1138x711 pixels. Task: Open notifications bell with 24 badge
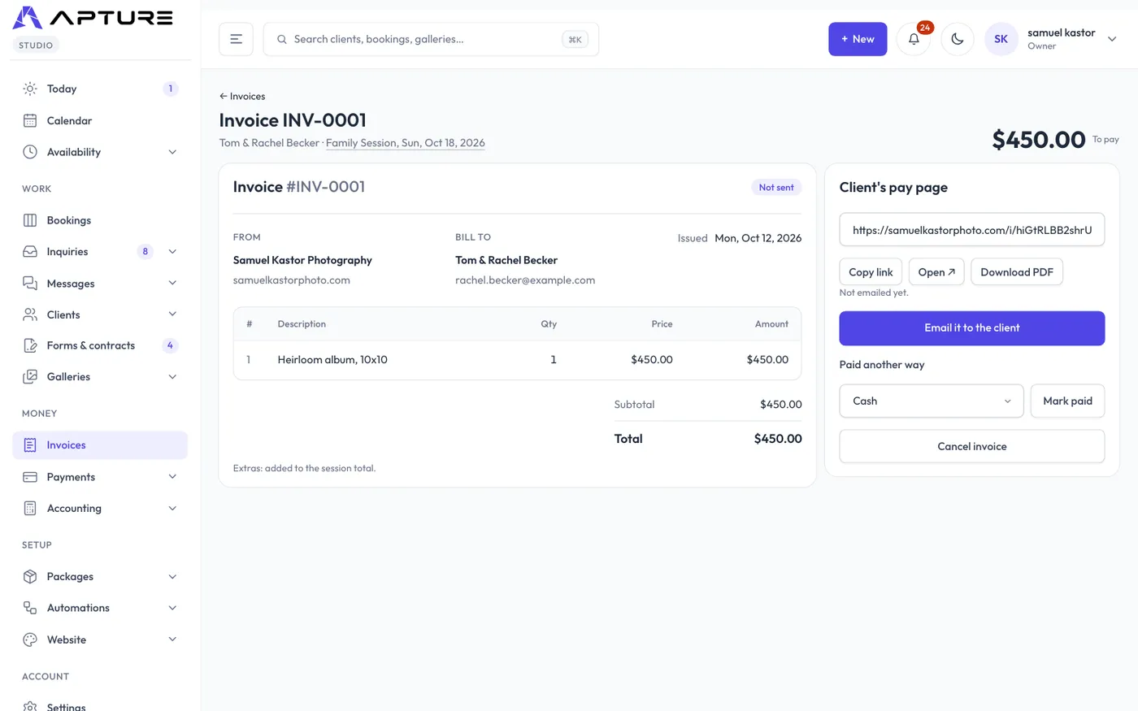[x=914, y=39]
